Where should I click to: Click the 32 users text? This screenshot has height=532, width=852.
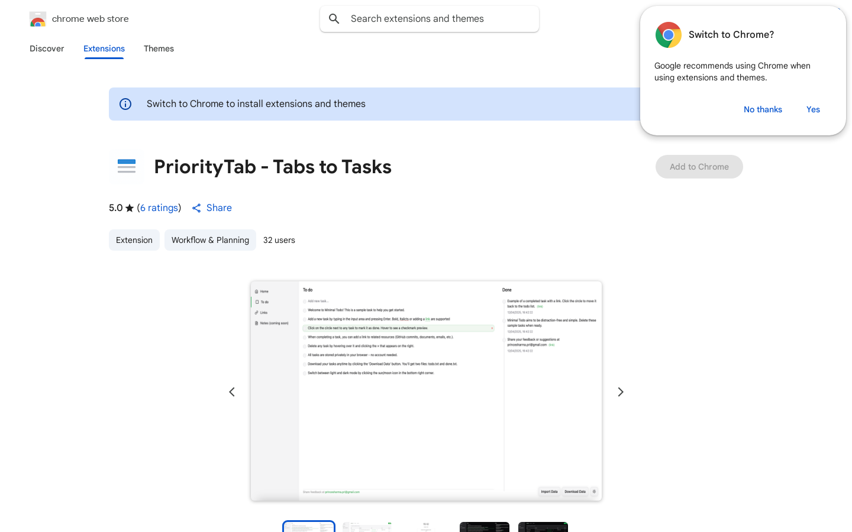pyautogui.click(x=279, y=240)
